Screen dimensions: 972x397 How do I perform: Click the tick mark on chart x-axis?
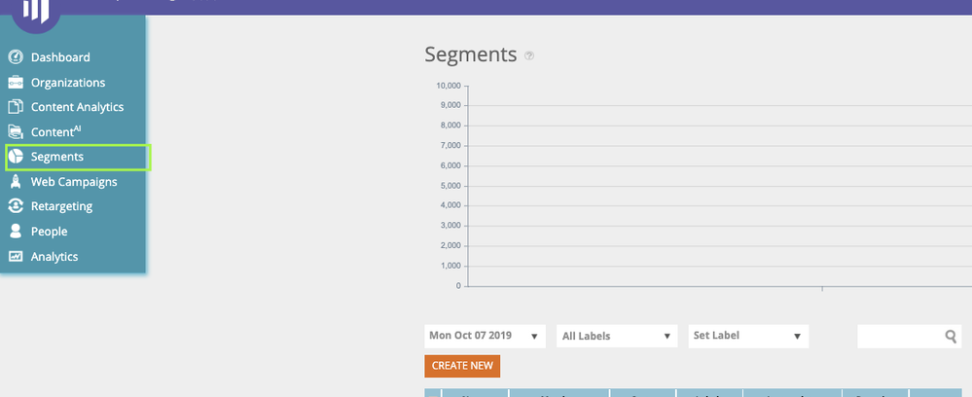click(x=822, y=288)
